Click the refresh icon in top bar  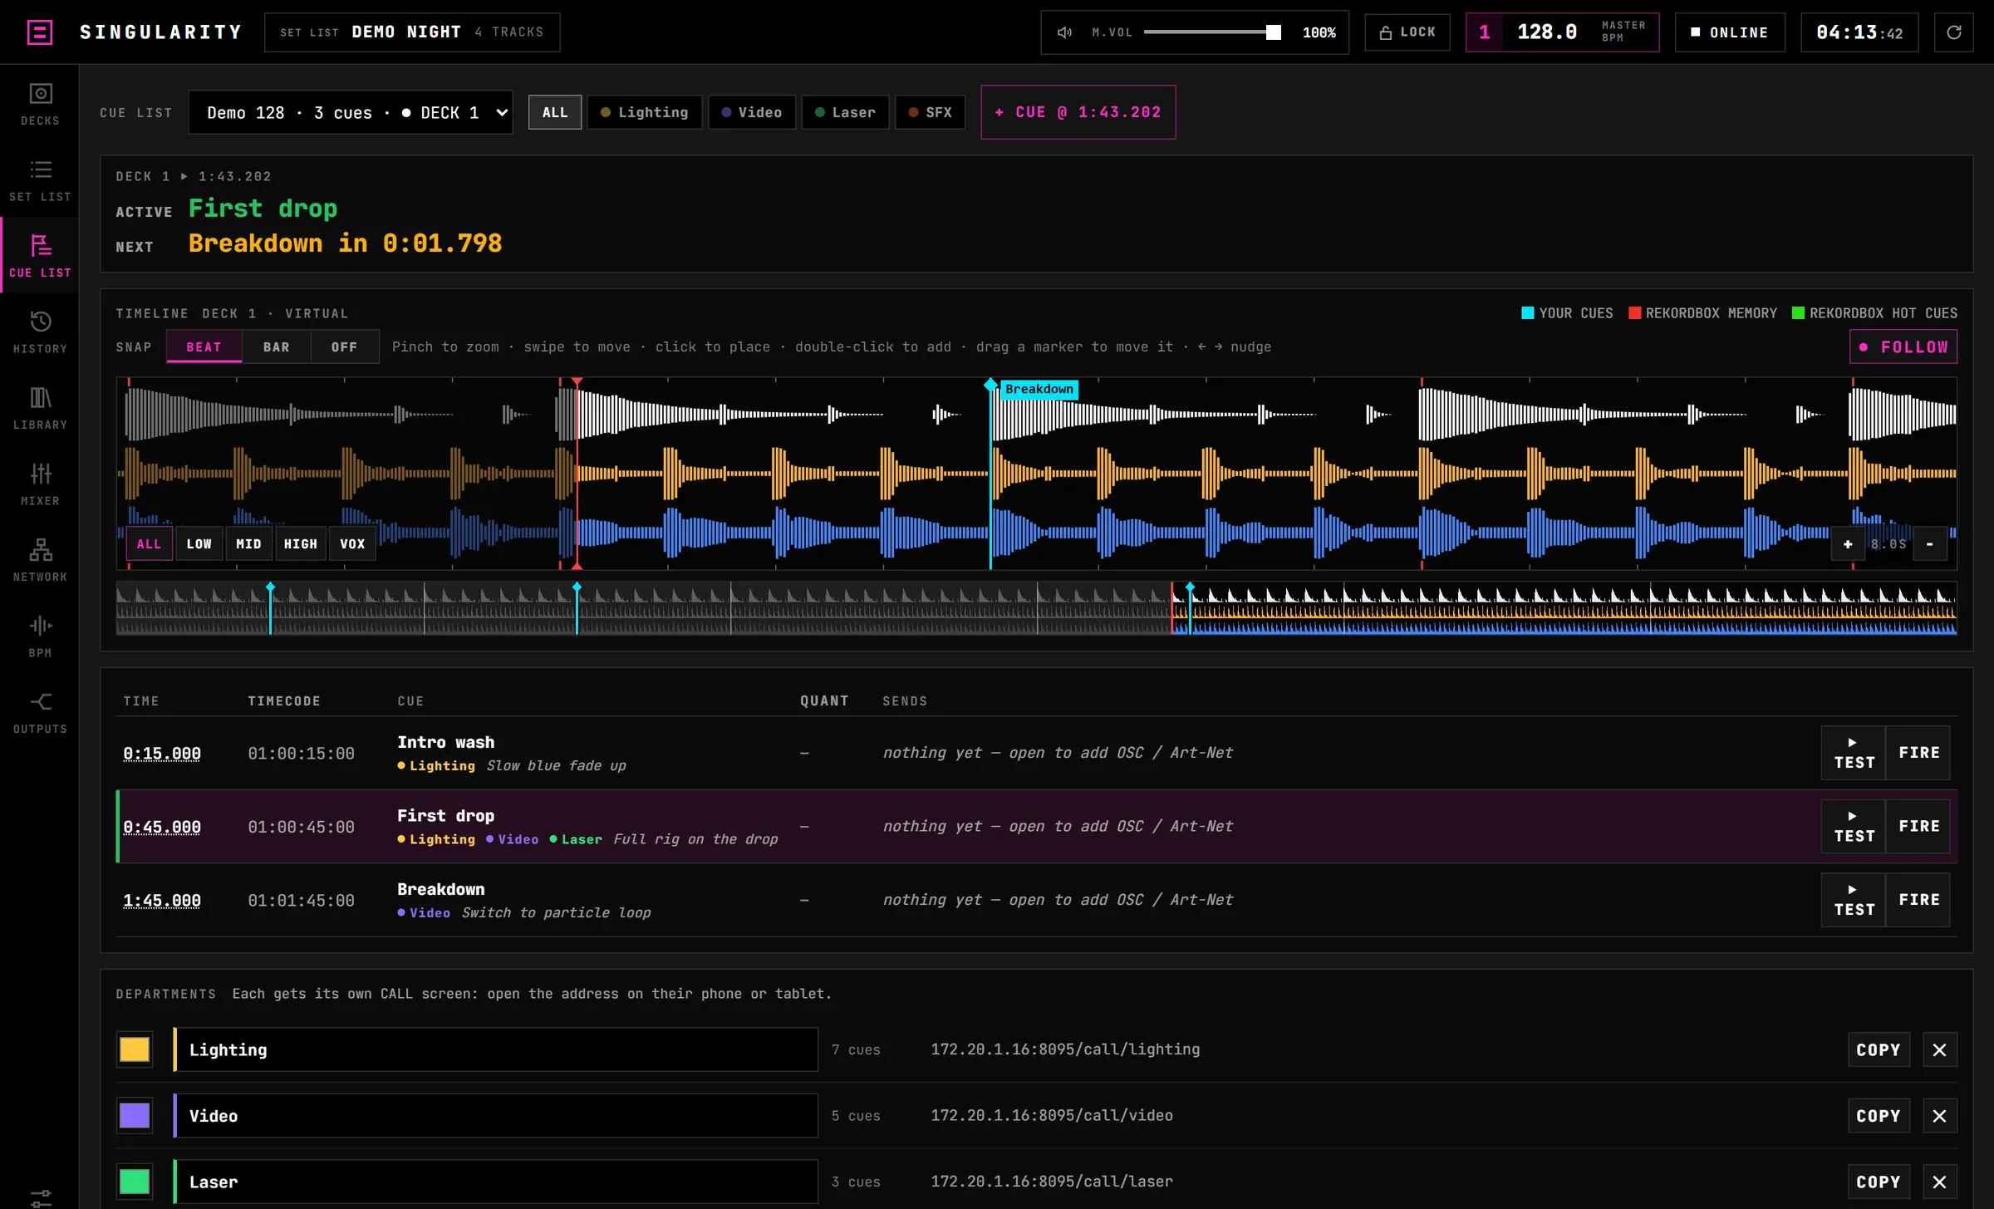coord(1954,32)
